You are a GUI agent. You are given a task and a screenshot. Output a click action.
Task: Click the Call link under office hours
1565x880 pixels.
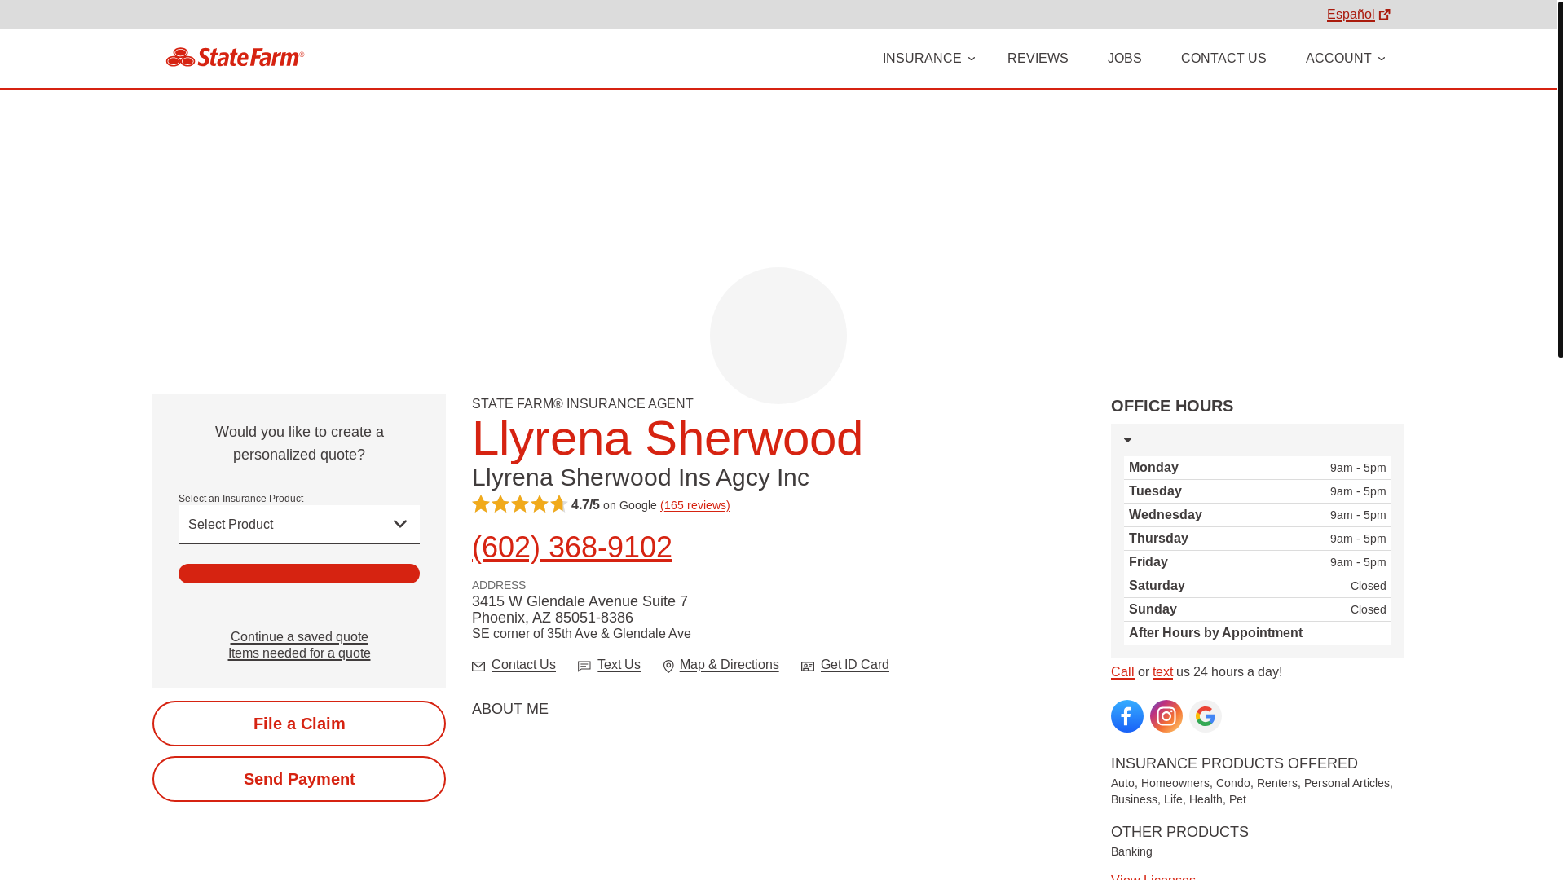(1122, 672)
